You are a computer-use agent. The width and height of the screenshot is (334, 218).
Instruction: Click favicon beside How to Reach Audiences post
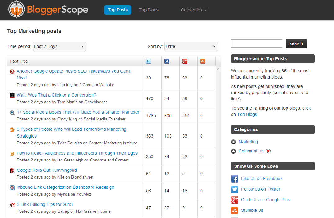12,153
